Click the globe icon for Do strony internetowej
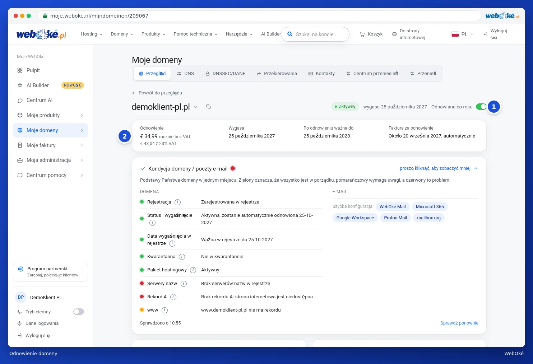Screen dimensions: 533x364 coord(394,34)
